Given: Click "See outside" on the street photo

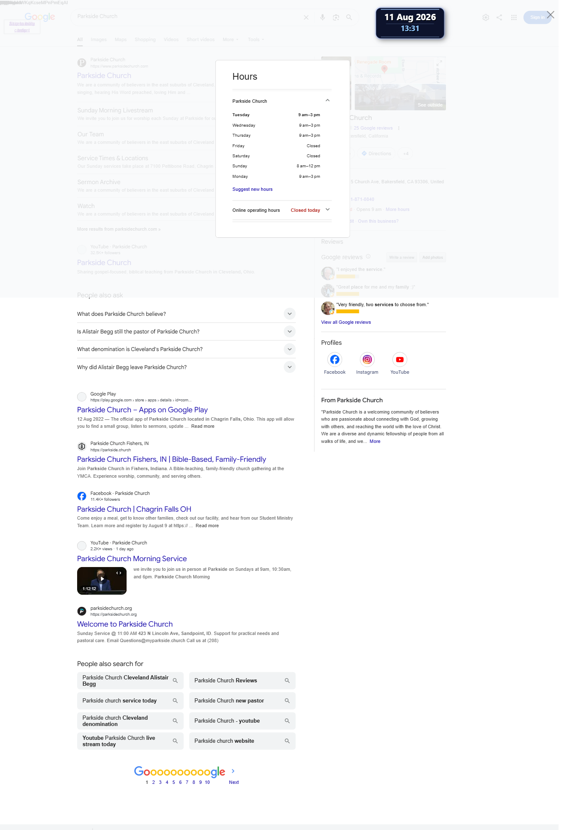Looking at the screenshot, I should click(x=430, y=105).
